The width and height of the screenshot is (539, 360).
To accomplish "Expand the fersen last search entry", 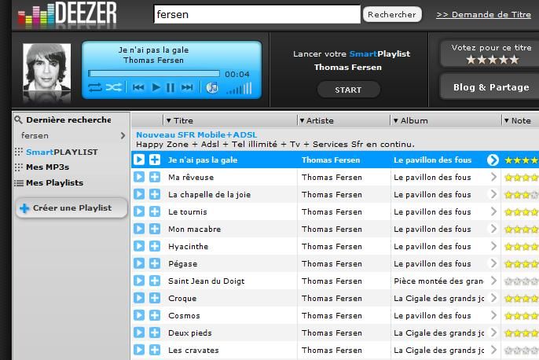I will click(x=123, y=135).
